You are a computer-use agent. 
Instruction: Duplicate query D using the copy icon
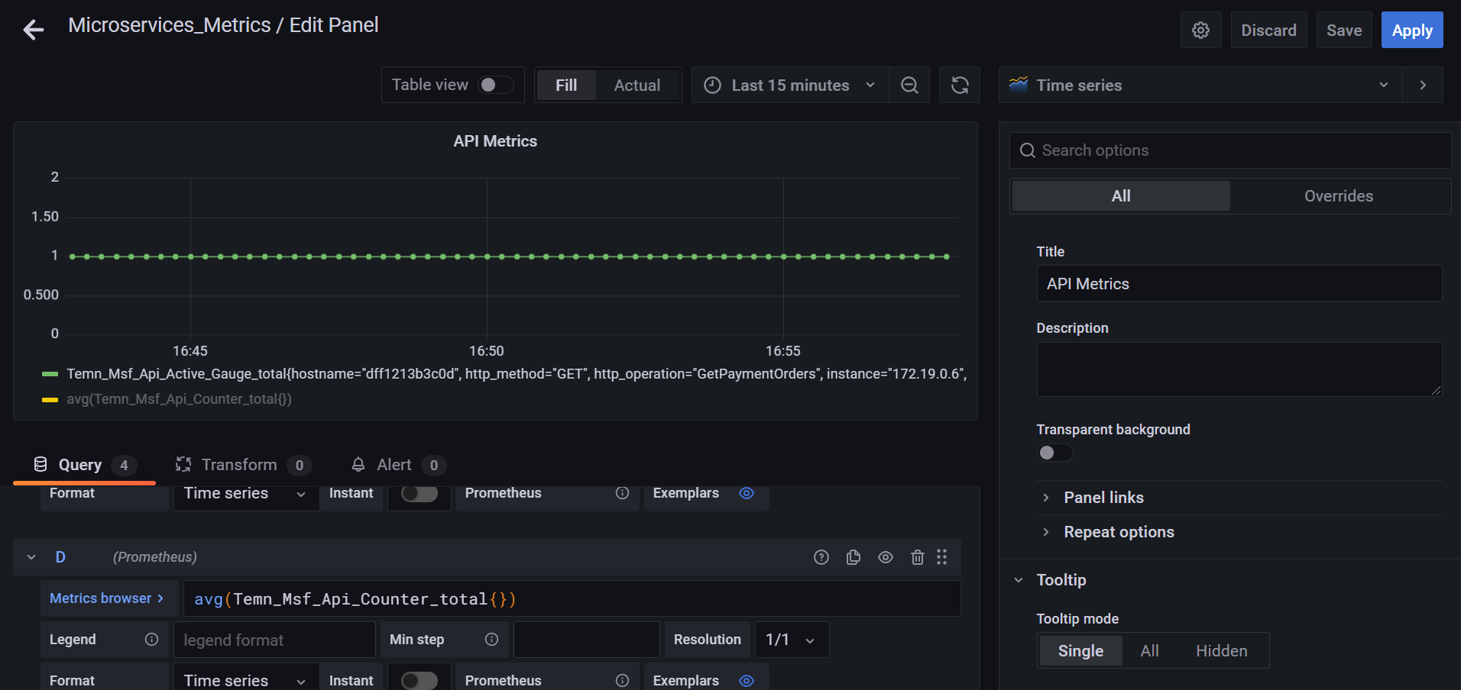854,557
